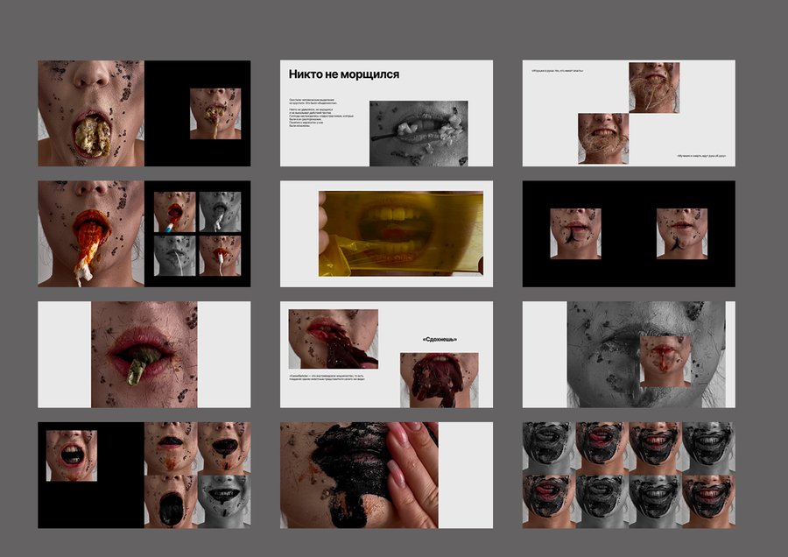The width and height of the screenshot is (788, 557).
Task: Select photo of dark red substance flowing from red lips
Action: tap(334, 339)
